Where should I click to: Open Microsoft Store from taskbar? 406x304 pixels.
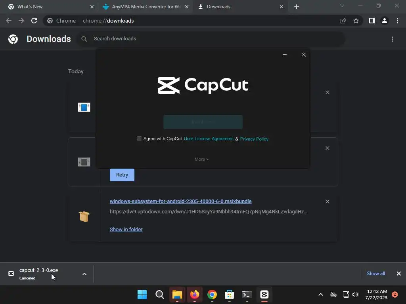pyautogui.click(x=230, y=294)
